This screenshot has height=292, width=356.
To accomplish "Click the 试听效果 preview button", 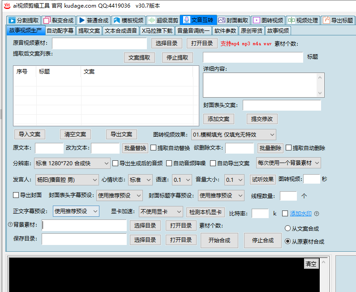I will pos(263,180).
